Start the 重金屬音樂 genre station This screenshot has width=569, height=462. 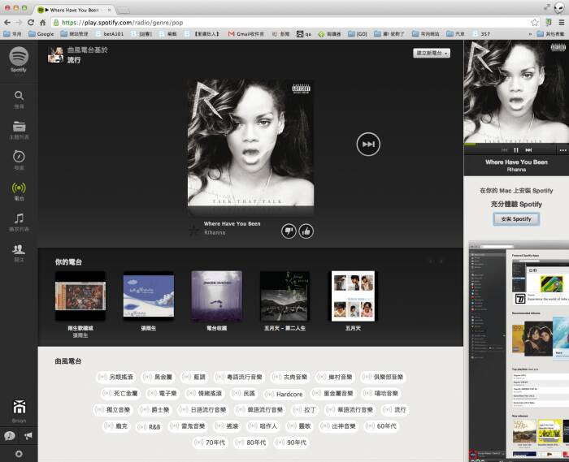333,393
